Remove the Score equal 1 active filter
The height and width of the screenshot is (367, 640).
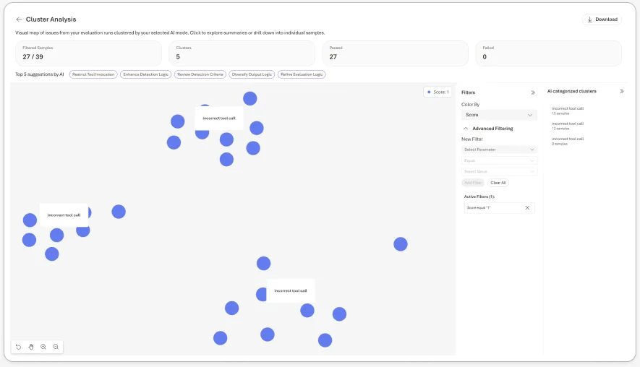[x=527, y=208]
